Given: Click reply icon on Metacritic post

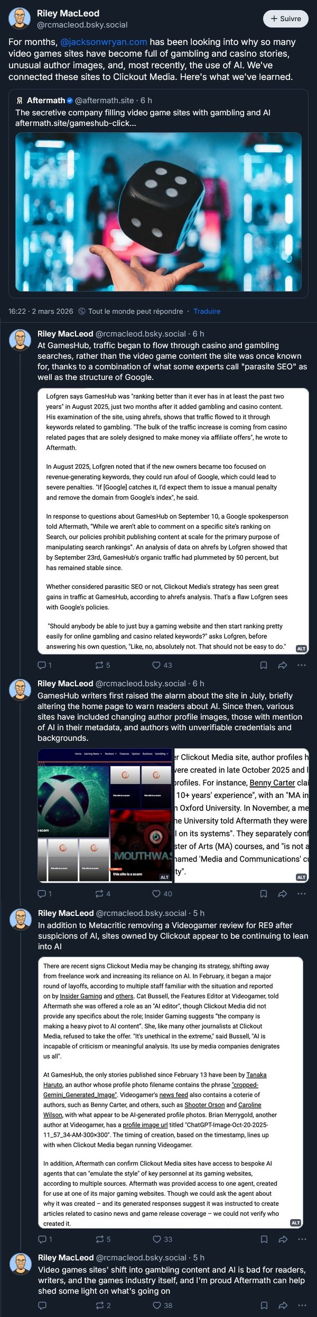Looking at the screenshot, I should point(42,1239).
